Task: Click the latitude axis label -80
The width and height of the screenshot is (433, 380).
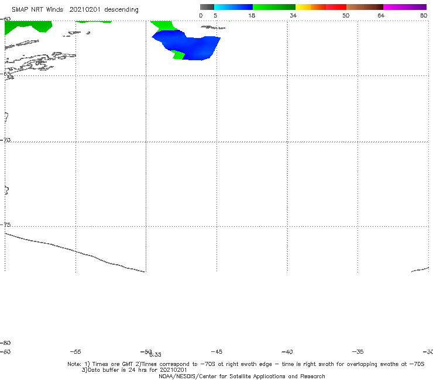Action: 5,343
